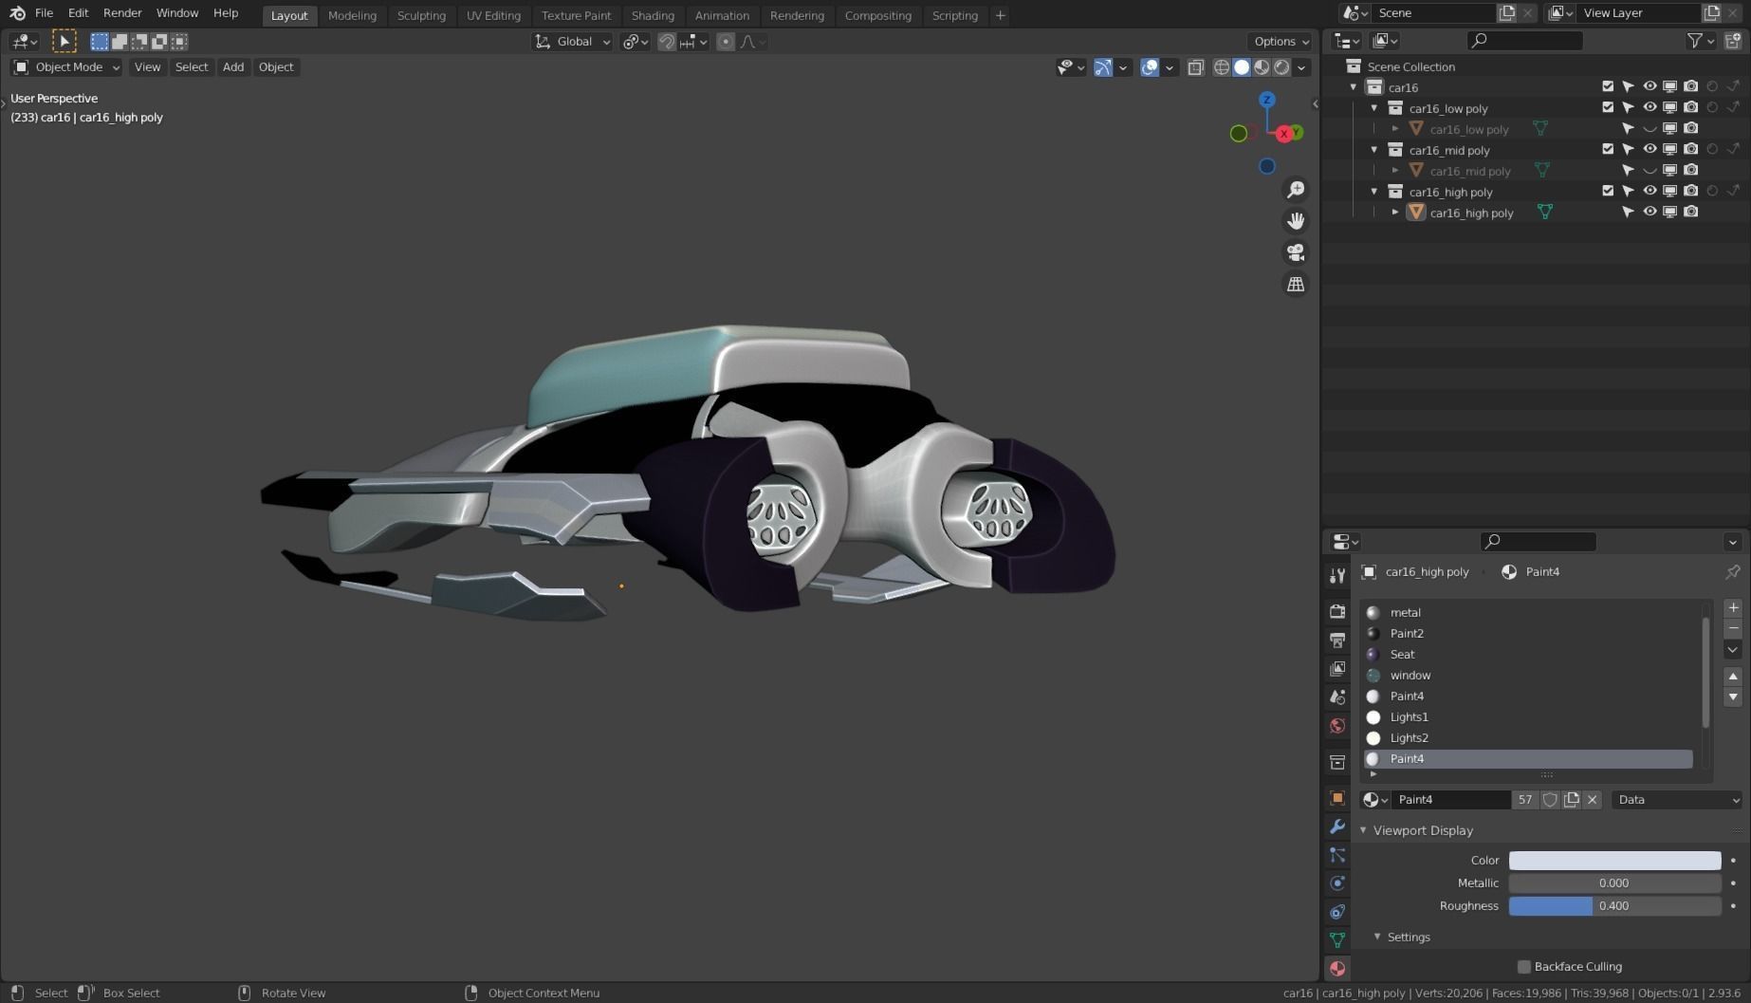1751x1003 pixels.
Task: Expand car16_low poly object row
Action: [1395, 129]
